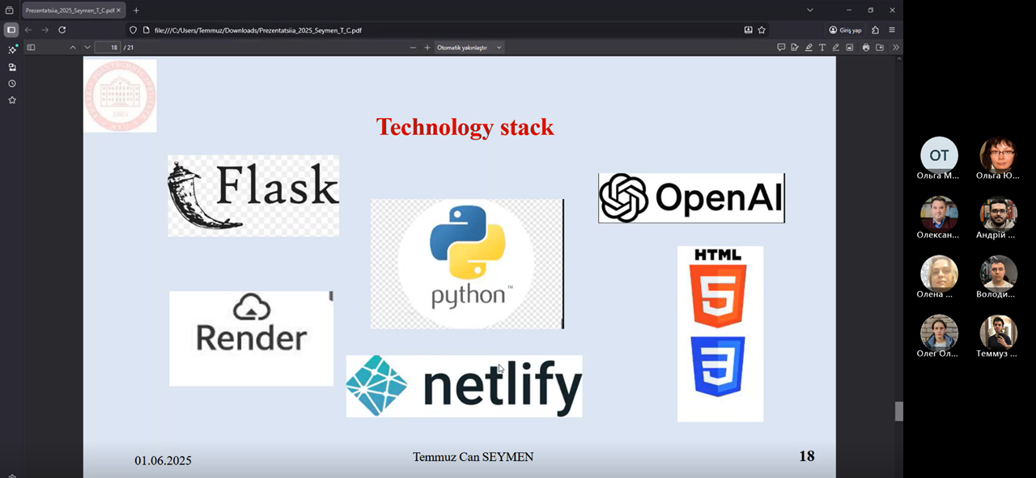
Task: Select participant Андрій avatar
Action: tap(998, 214)
